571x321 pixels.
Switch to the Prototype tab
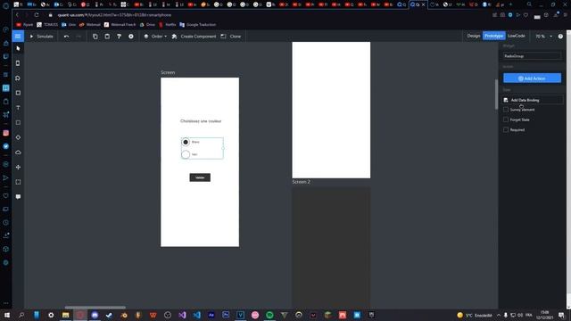click(493, 36)
